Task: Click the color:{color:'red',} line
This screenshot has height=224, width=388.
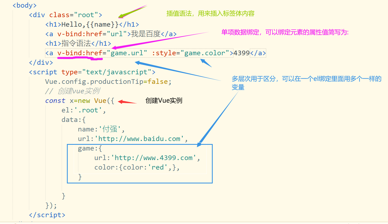Action: 137,167
